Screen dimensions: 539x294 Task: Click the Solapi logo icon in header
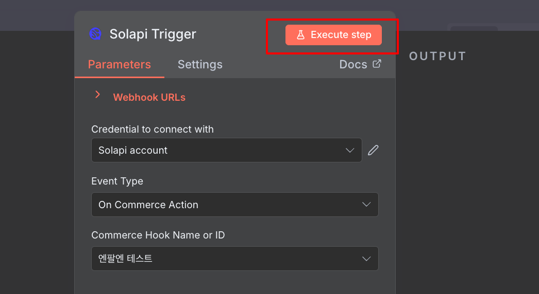pos(95,34)
